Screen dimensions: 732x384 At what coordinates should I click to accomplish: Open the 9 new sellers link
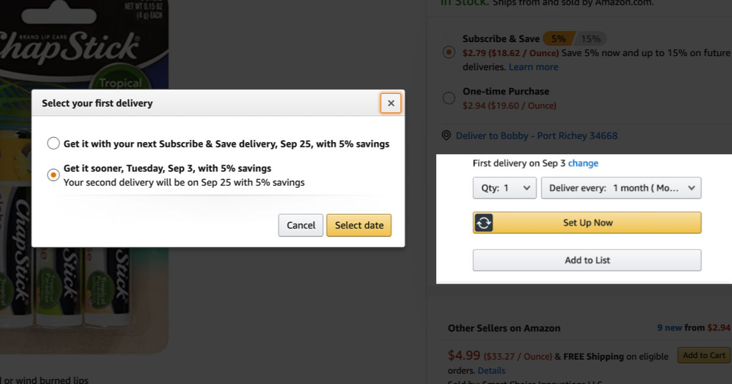[x=669, y=328]
